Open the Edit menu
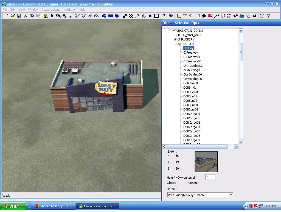This screenshot has height=212, width=281. [13, 10]
